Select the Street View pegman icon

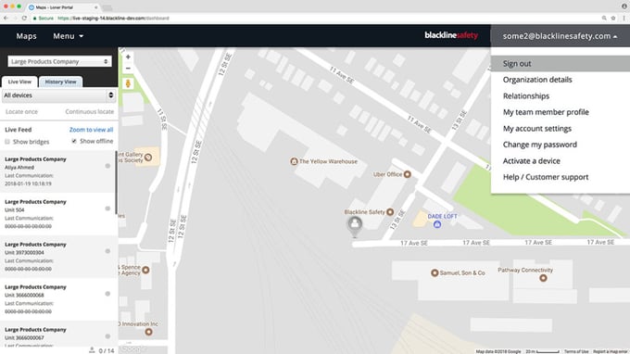click(x=128, y=83)
